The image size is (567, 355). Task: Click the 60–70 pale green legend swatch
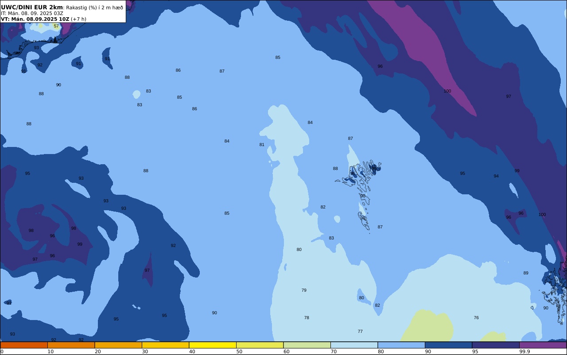(x=307, y=345)
